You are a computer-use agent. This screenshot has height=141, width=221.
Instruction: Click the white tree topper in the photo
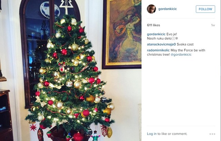66,7
